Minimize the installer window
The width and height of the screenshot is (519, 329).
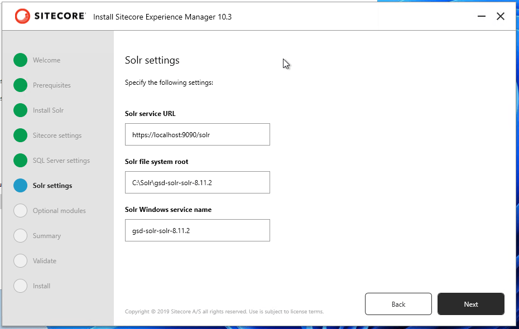click(x=482, y=17)
